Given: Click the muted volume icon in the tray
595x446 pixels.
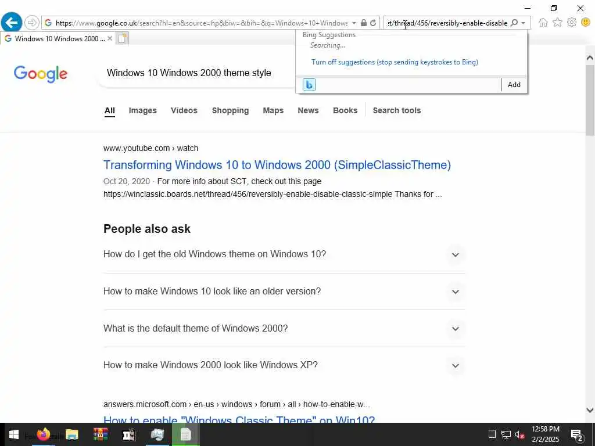Looking at the screenshot, I should point(519,434).
